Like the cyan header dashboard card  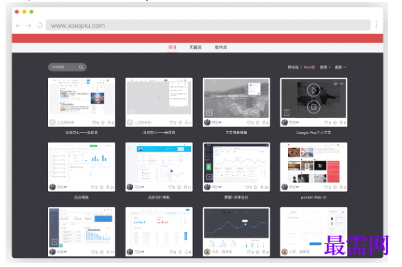171,187
